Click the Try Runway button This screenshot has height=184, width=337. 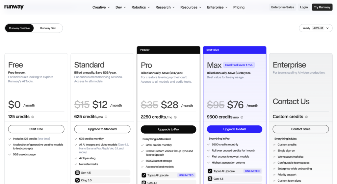(322, 7)
